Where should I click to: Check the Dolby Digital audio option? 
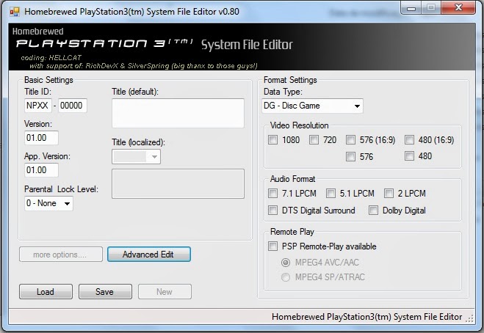pyautogui.click(x=373, y=211)
